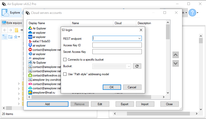The width and height of the screenshot is (206, 119).
Task: Click the OneDrive icon in accounts list
Action: click(30, 32)
